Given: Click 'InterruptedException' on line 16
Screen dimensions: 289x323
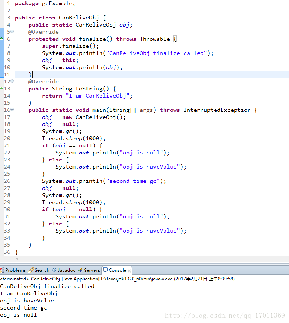Looking at the screenshot, I should 217,110.
